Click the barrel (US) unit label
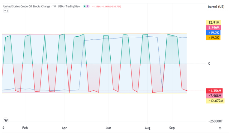This screenshot has height=133, width=229. coord(216,7)
